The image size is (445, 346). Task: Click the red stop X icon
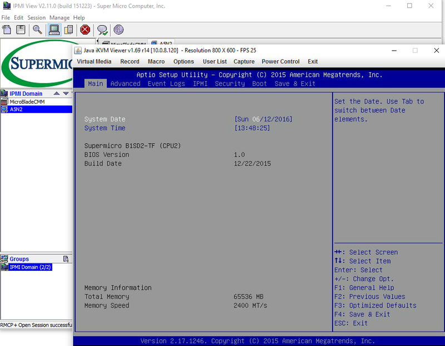85,30
